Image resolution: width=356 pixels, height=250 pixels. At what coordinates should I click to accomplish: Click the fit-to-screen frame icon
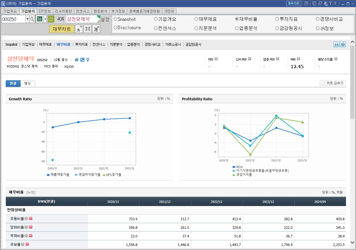[x=88, y=29]
